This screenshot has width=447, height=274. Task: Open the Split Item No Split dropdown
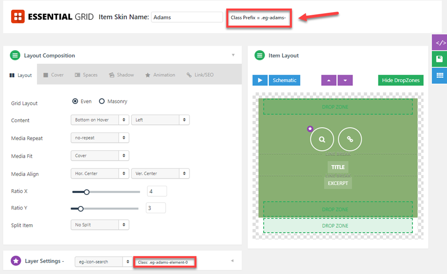[100, 225]
